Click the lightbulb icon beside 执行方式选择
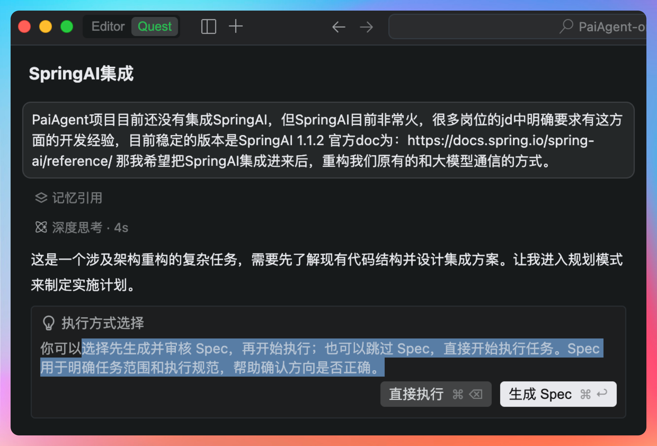The height and width of the screenshot is (446, 657). tap(48, 323)
